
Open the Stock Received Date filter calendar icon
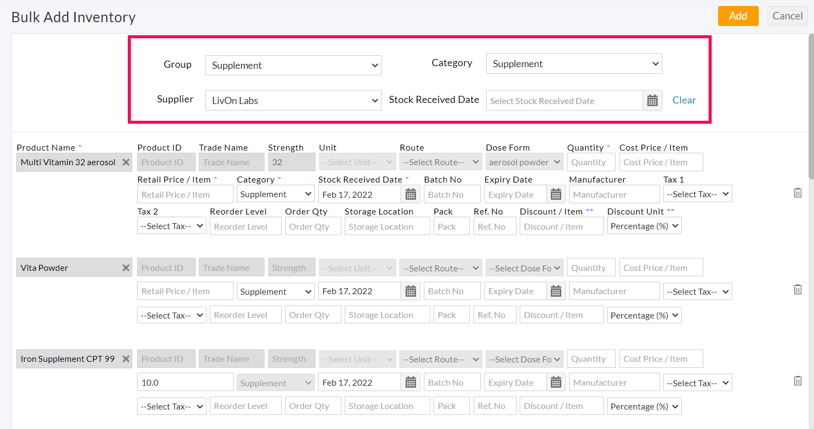(x=652, y=100)
